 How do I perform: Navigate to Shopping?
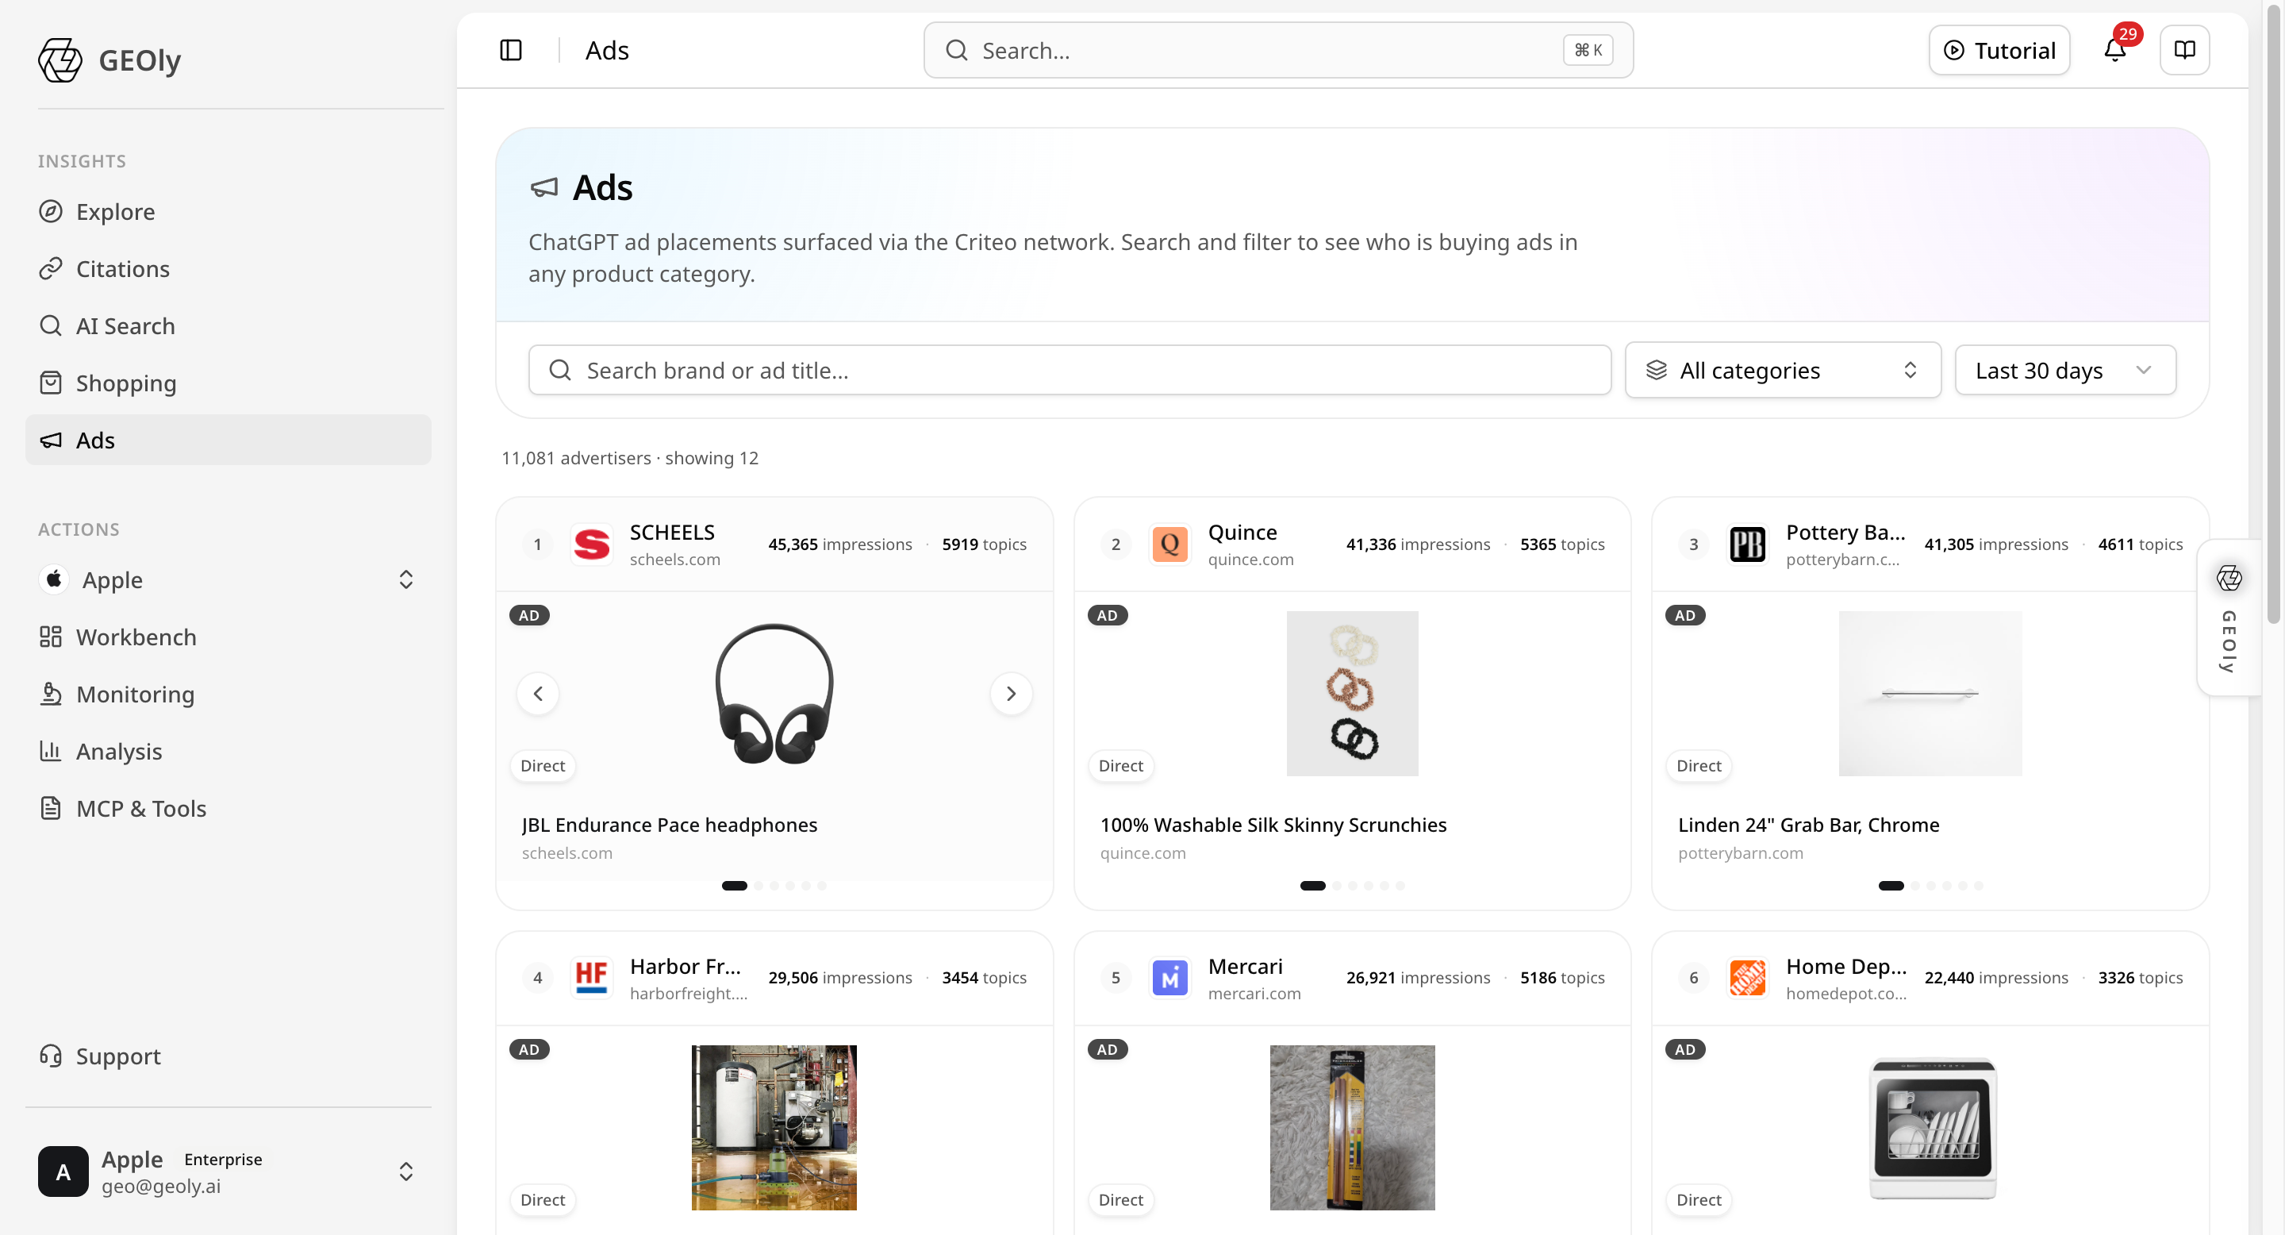(228, 383)
